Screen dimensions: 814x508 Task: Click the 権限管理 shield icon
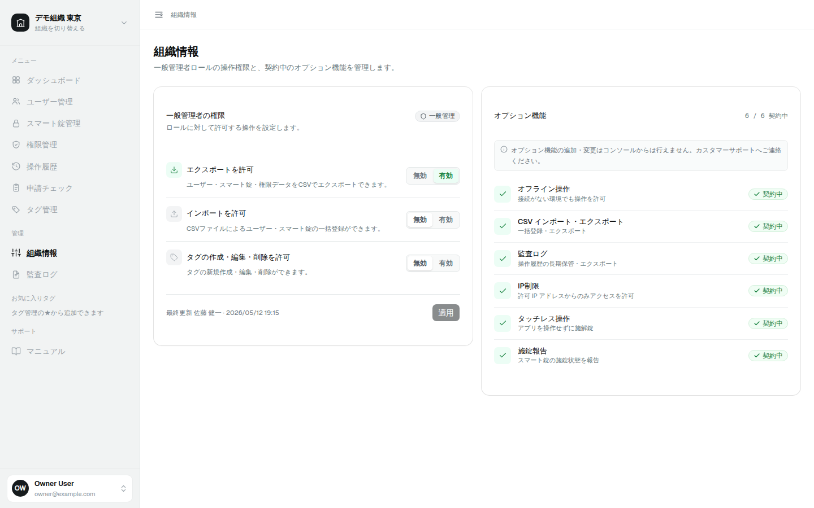click(16, 144)
